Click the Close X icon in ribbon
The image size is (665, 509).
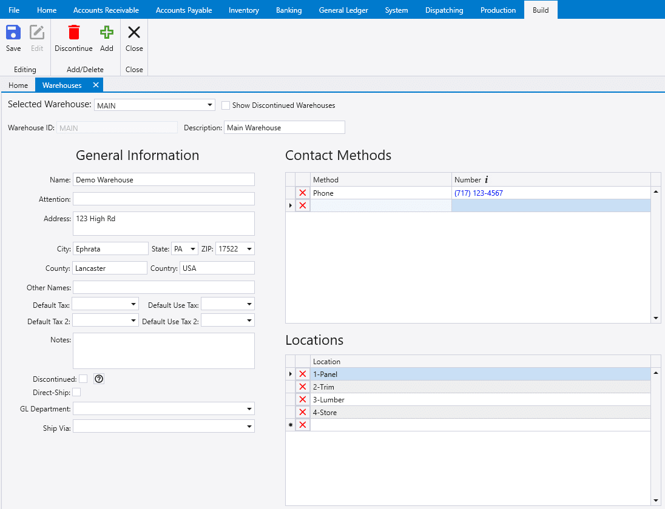click(134, 33)
